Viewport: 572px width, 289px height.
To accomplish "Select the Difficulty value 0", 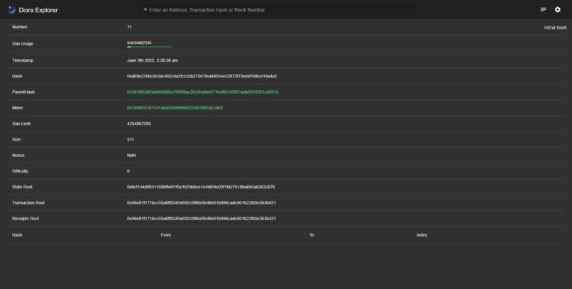I will [128, 170].
